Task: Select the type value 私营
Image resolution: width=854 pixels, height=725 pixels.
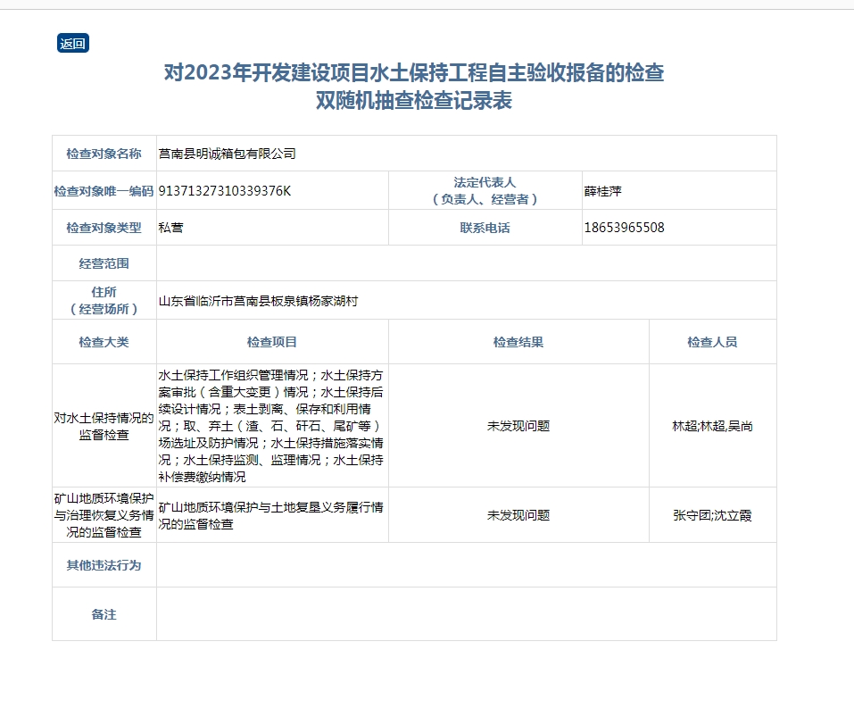Action: click(x=170, y=228)
